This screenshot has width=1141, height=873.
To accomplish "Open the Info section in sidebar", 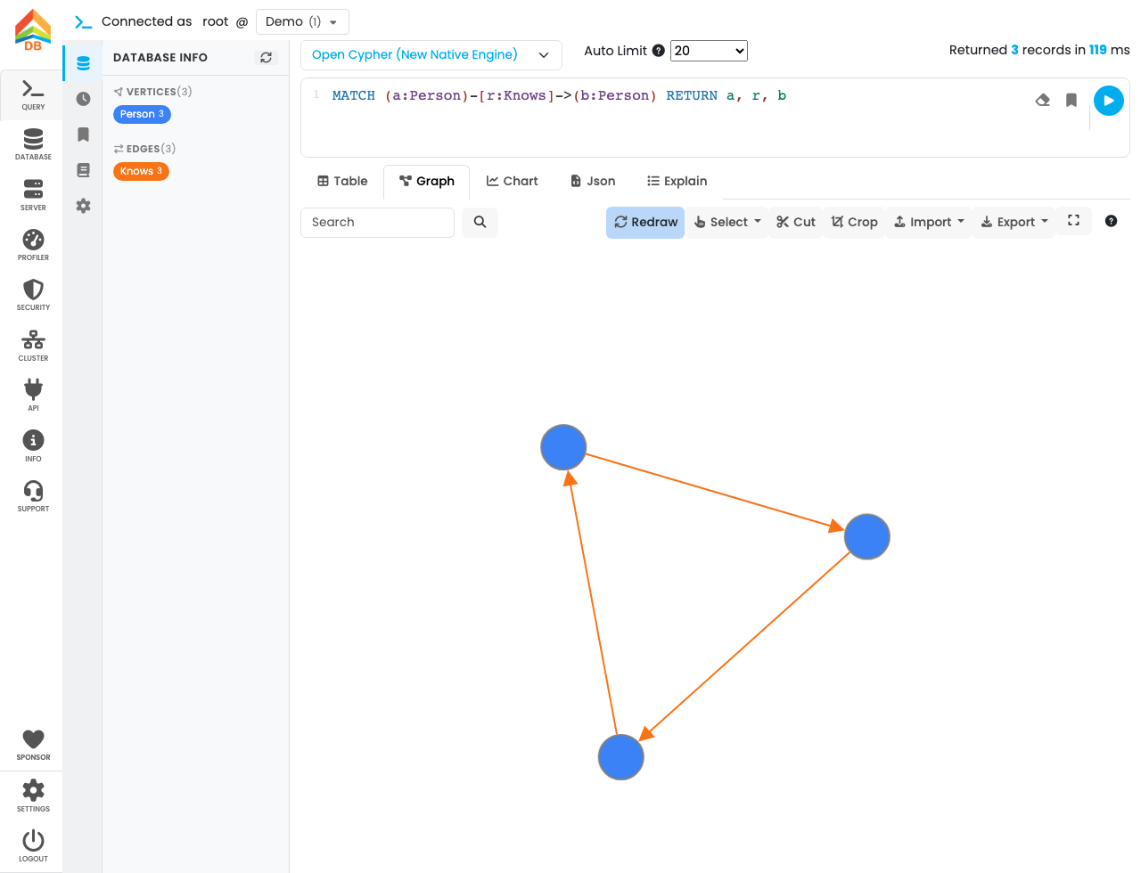I will pyautogui.click(x=33, y=446).
